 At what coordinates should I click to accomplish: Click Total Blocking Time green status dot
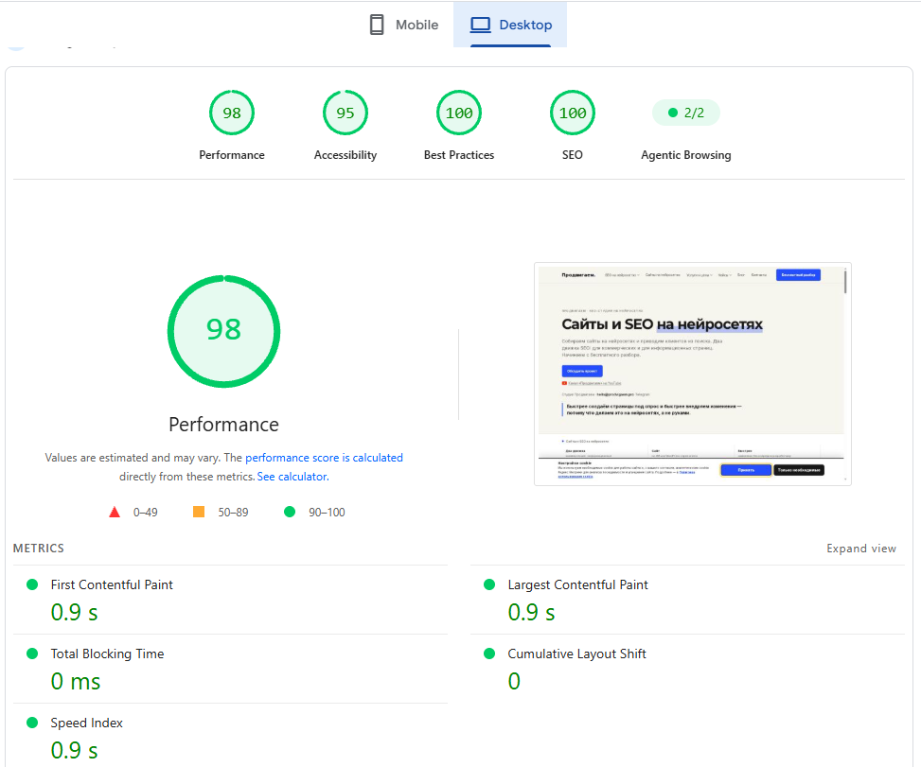pyautogui.click(x=32, y=654)
